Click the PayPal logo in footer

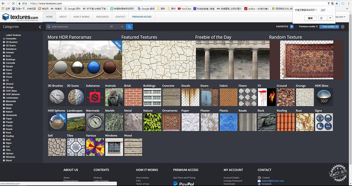(184, 184)
